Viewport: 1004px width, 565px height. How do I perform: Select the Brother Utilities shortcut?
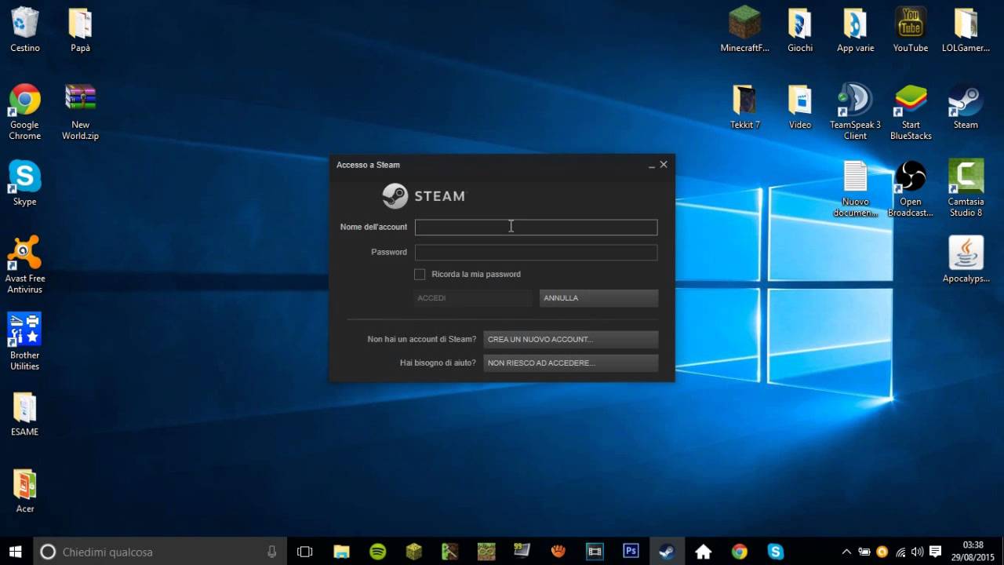click(x=25, y=342)
